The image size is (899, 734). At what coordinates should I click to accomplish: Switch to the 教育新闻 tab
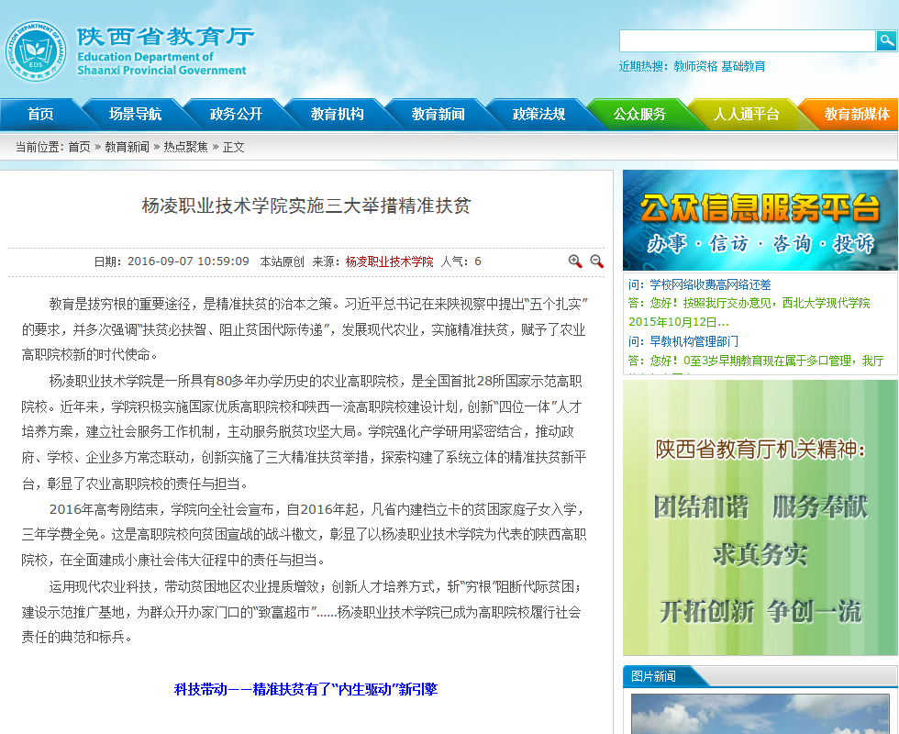click(438, 115)
